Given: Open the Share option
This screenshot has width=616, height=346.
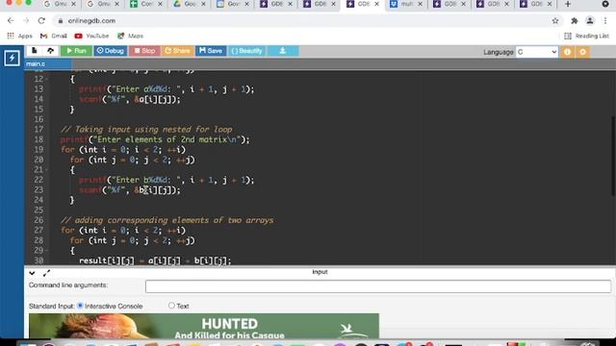Looking at the screenshot, I should pos(177,51).
